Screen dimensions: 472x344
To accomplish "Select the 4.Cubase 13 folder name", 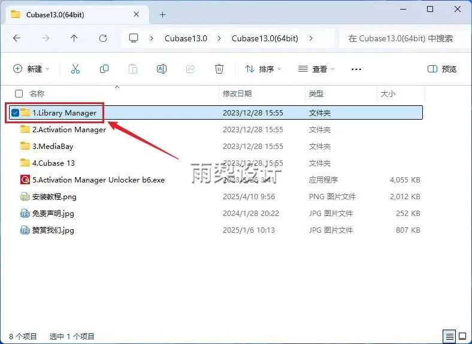I will [53, 163].
